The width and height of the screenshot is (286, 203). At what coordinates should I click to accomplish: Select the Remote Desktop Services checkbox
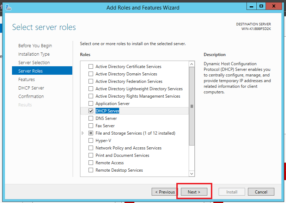(91, 170)
